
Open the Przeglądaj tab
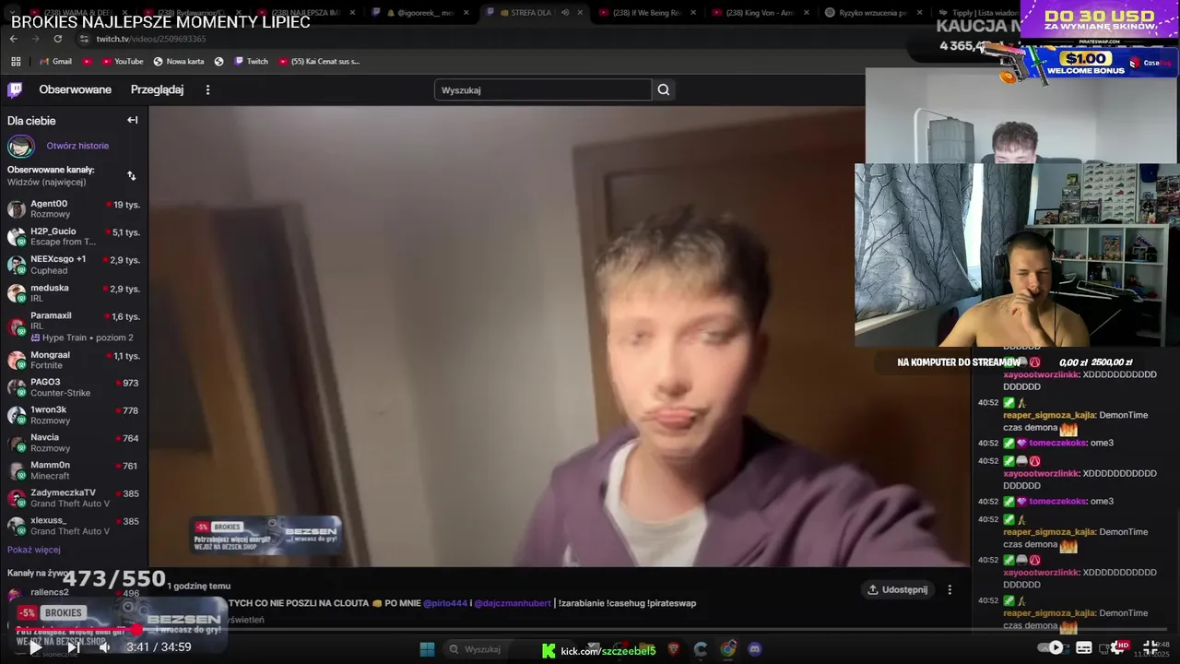point(157,89)
